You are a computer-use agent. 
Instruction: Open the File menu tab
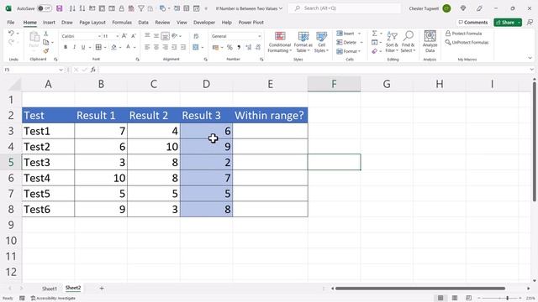[11, 23]
